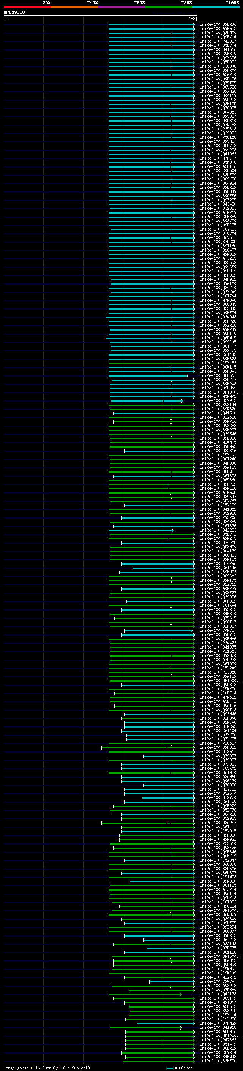Click the UniRef100_P93706 label
Screen dimensions: 243x1071
tap(218, 518)
